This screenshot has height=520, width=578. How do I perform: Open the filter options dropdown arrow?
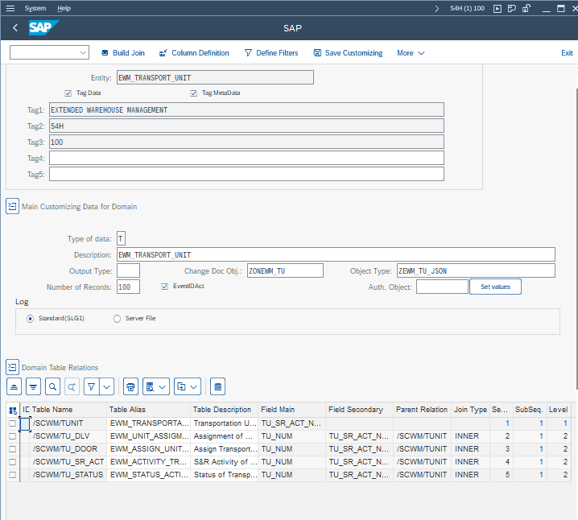click(107, 386)
